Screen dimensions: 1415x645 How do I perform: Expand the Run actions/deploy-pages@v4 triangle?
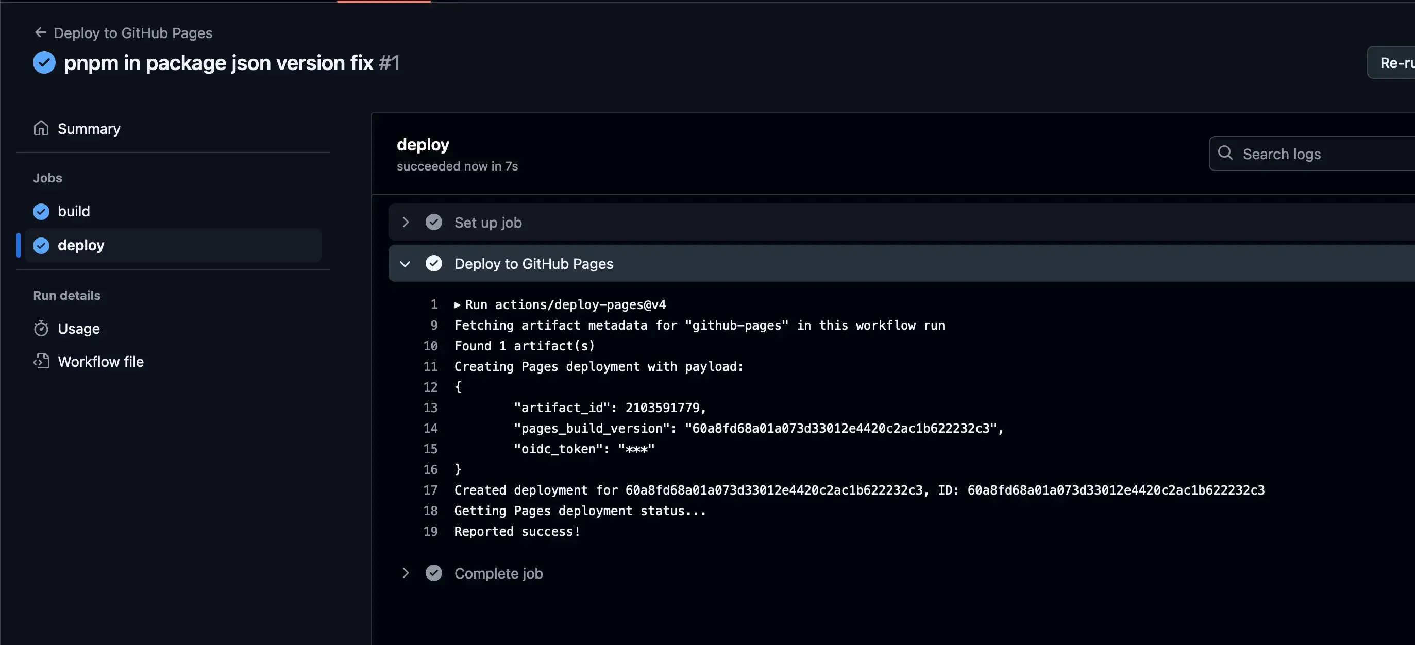[457, 305]
